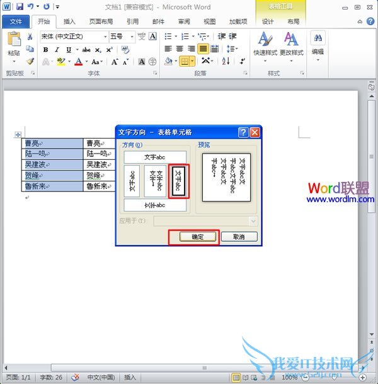
Task: Click Increase Indent icon
Action: 232,37
